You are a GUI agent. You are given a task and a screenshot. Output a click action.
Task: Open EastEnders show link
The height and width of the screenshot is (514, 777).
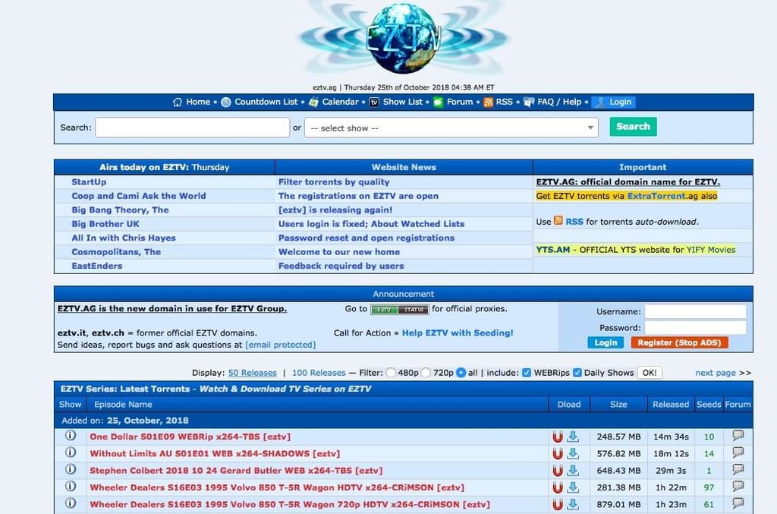tap(96, 266)
